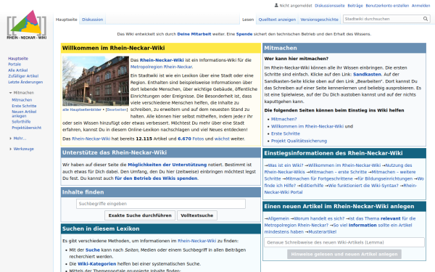Focus the 'Suchbegriffe eingeben' input field
Screen dimensions: 435x272
(161, 204)
